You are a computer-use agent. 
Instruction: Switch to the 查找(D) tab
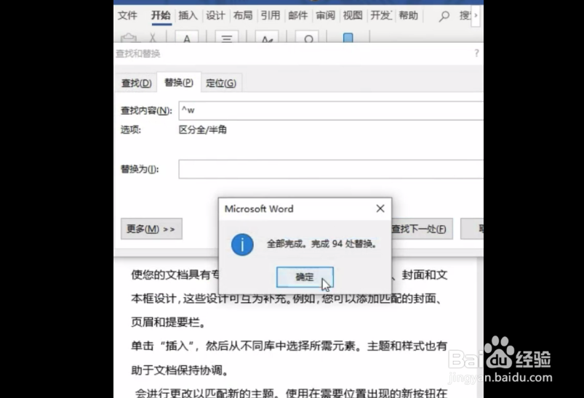point(136,83)
